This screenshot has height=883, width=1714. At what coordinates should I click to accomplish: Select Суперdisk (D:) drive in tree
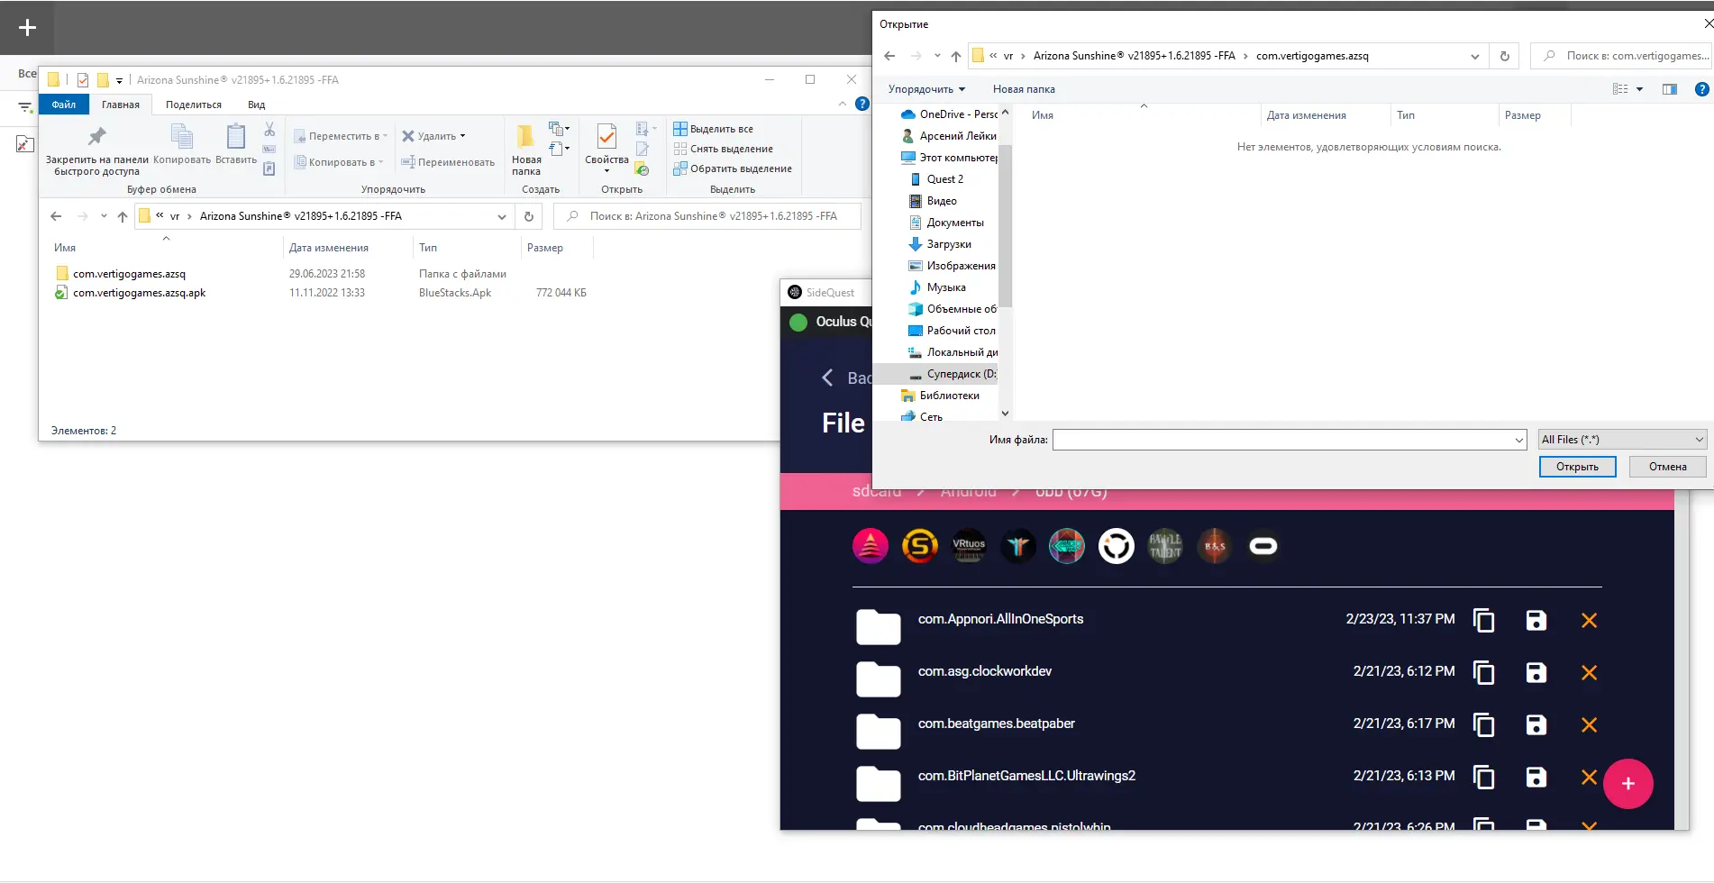coord(952,374)
